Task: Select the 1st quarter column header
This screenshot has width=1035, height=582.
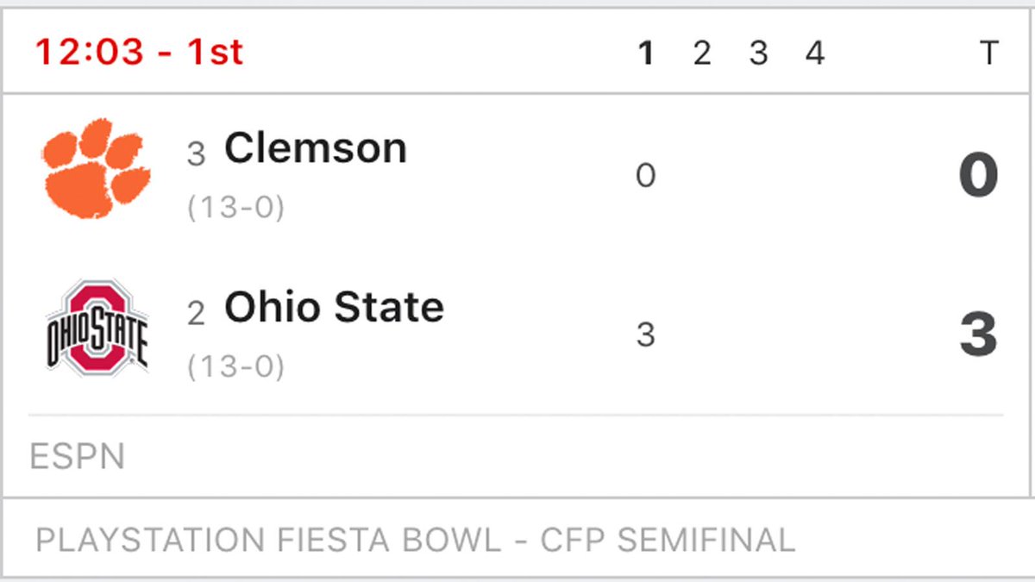Action: click(x=645, y=53)
